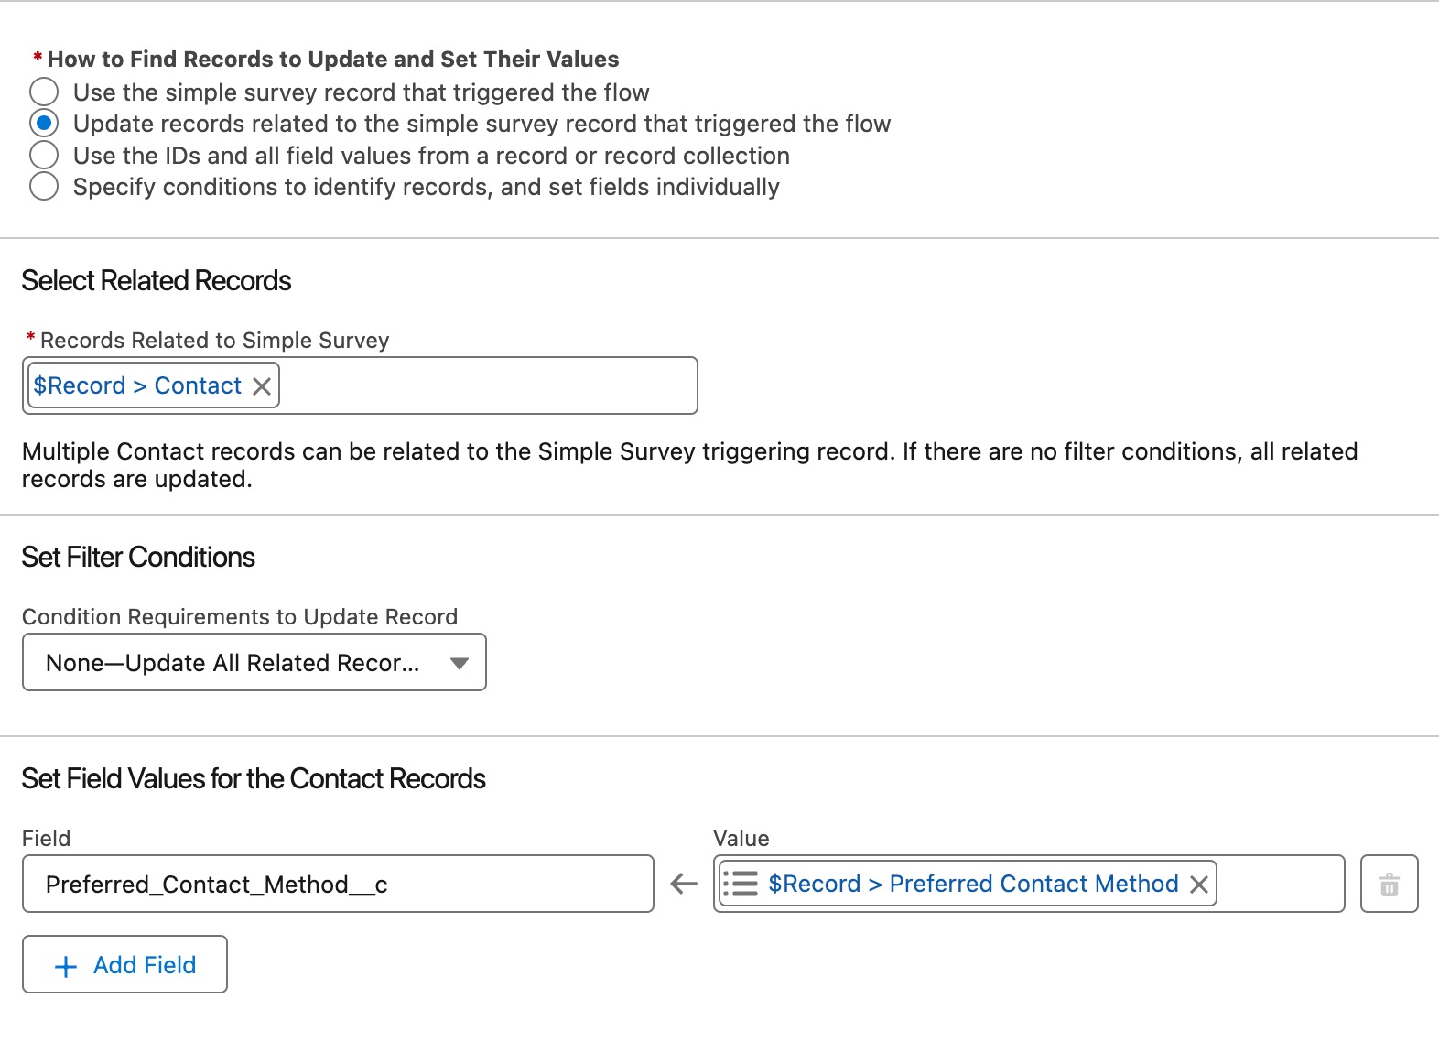Remove the Preferred Contact Method value pill
1439x1042 pixels.
1199,885
